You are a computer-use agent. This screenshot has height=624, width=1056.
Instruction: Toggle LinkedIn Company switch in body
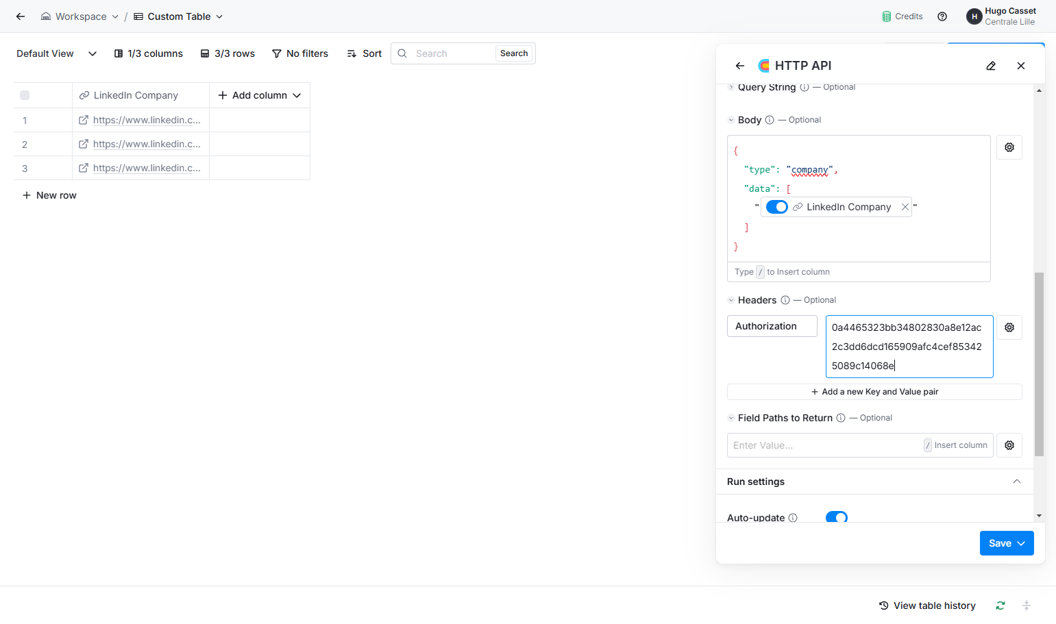pos(777,207)
